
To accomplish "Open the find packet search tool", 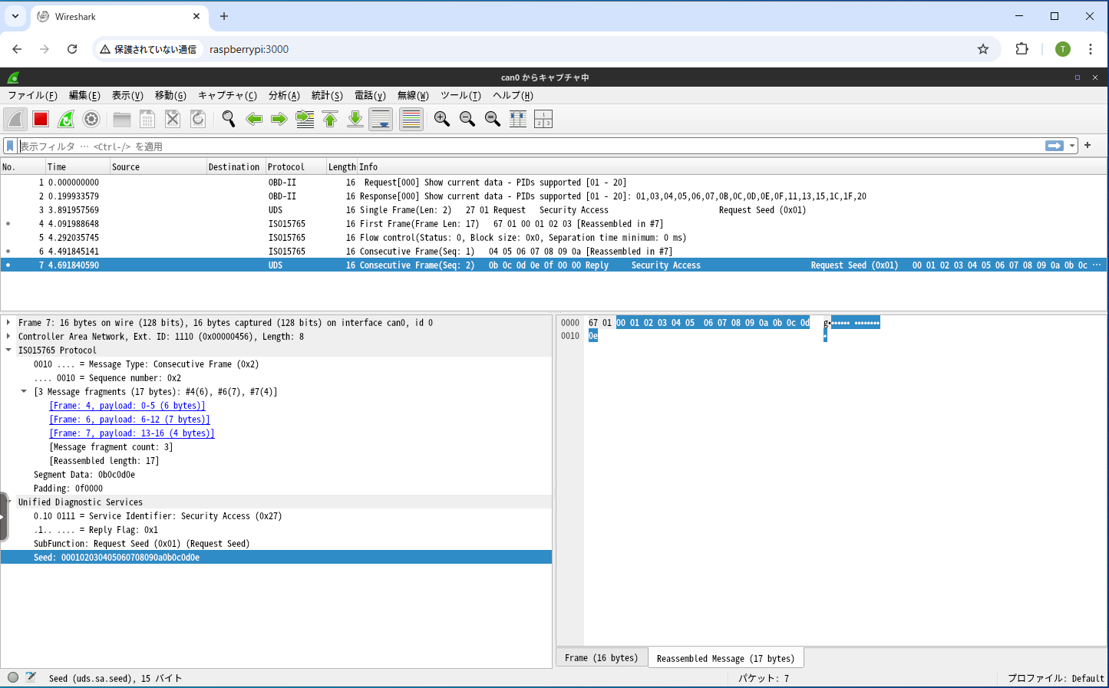I will tap(228, 119).
